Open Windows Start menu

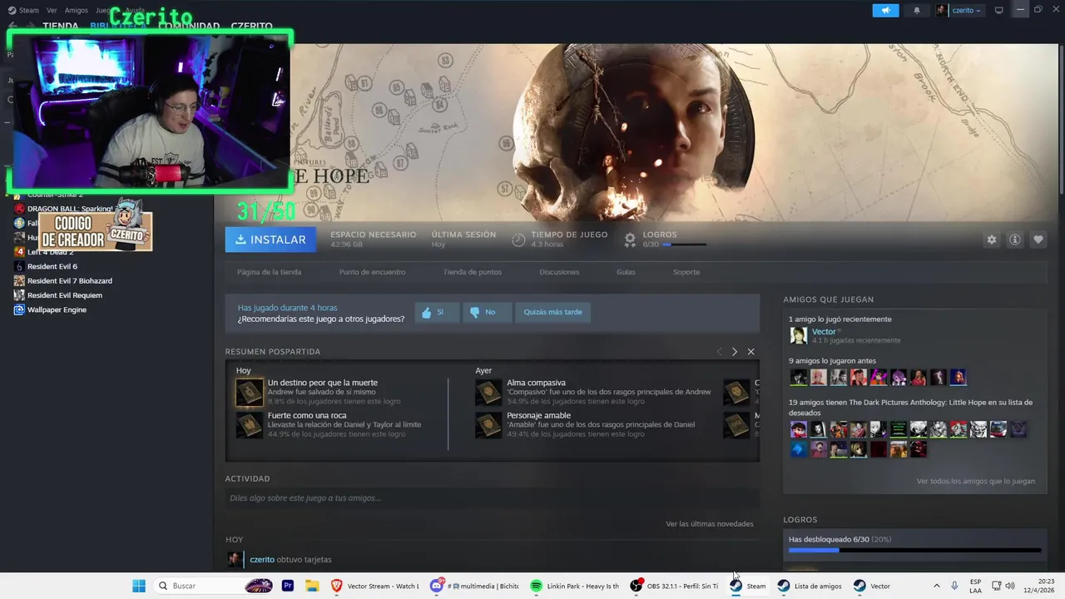139,586
